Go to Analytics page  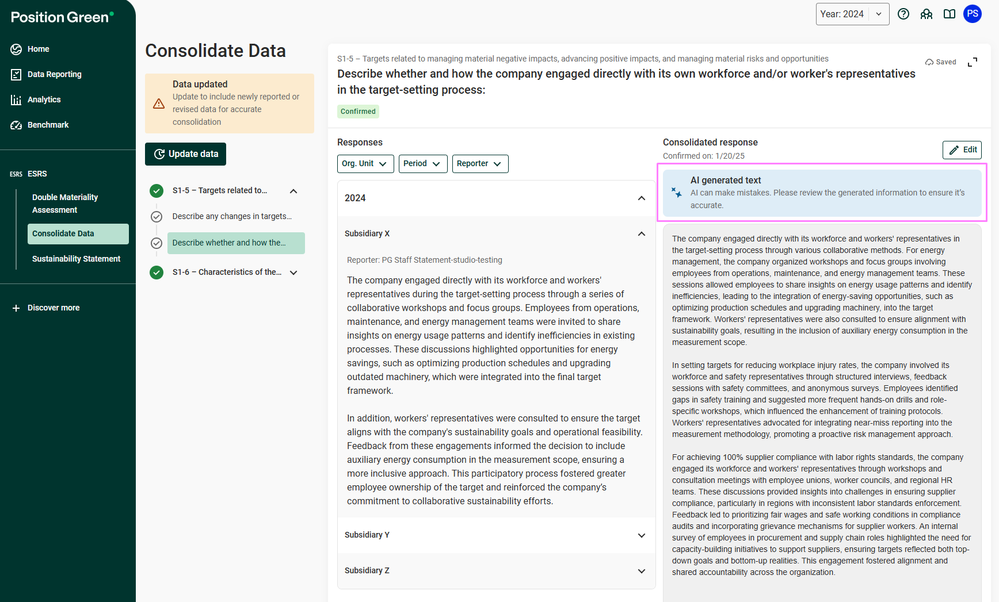coord(44,99)
